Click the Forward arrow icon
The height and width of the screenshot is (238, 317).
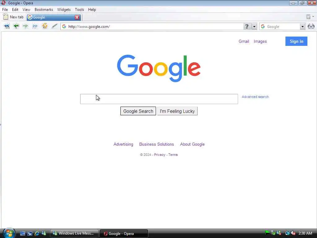coord(25,26)
